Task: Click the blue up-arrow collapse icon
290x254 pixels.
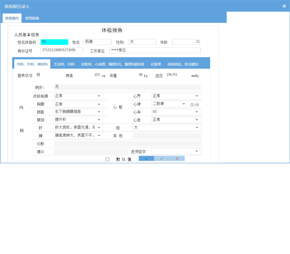Action: 146,158
